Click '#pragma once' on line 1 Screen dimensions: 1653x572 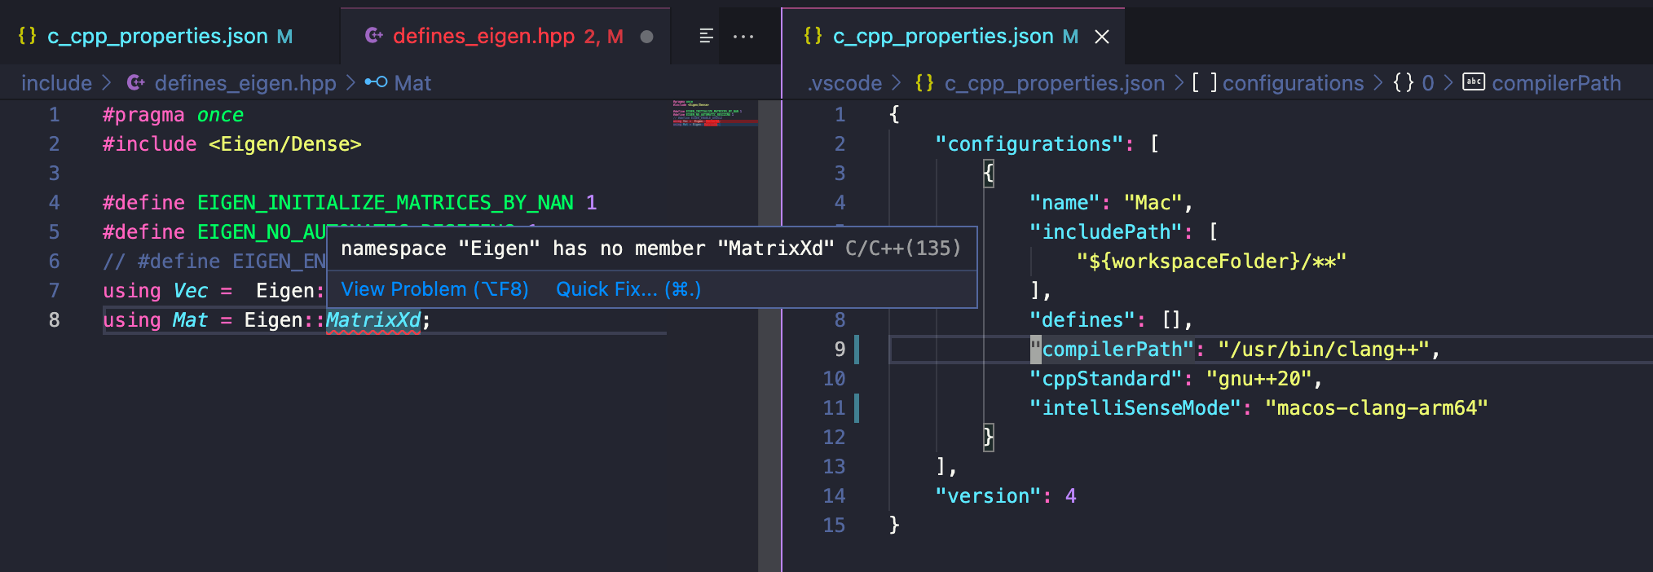click(173, 115)
